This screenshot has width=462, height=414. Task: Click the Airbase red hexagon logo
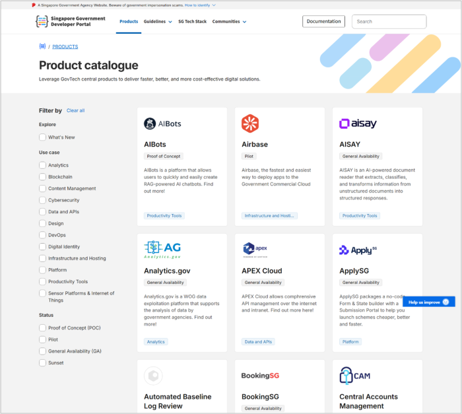250,123
